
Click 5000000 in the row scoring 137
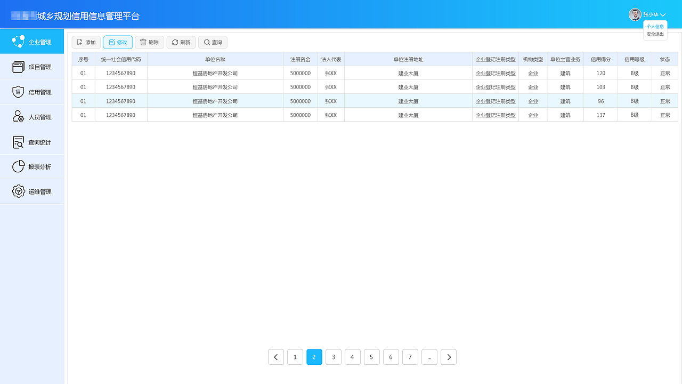(x=301, y=115)
